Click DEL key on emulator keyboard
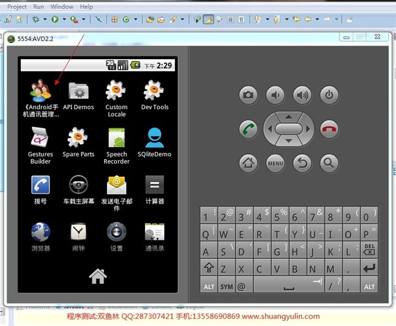This screenshot has width=396, height=326. (x=369, y=250)
